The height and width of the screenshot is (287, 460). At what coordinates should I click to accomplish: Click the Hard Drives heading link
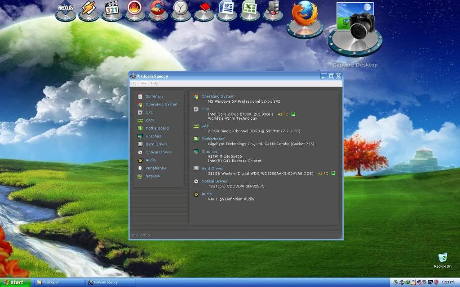click(212, 168)
